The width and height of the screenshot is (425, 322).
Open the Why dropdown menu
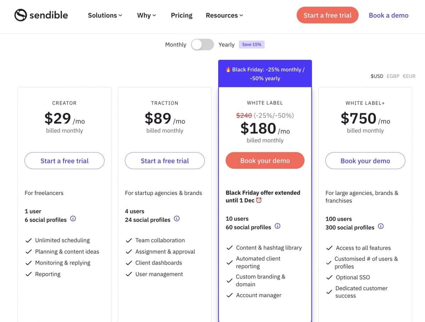click(x=146, y=15)
